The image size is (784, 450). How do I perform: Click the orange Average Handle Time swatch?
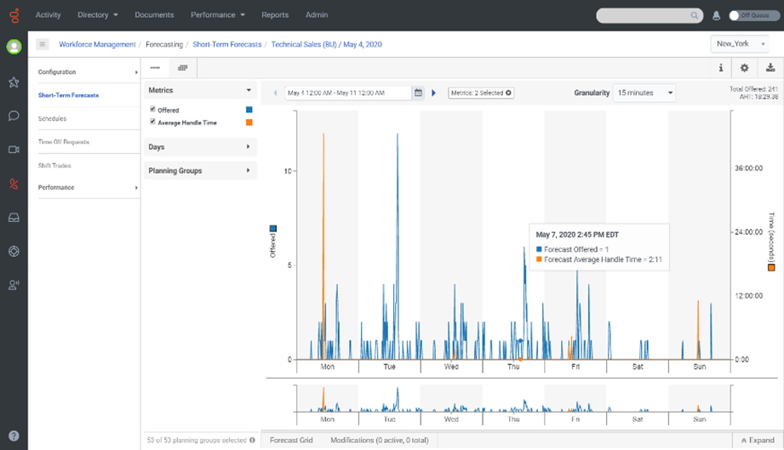249,122
